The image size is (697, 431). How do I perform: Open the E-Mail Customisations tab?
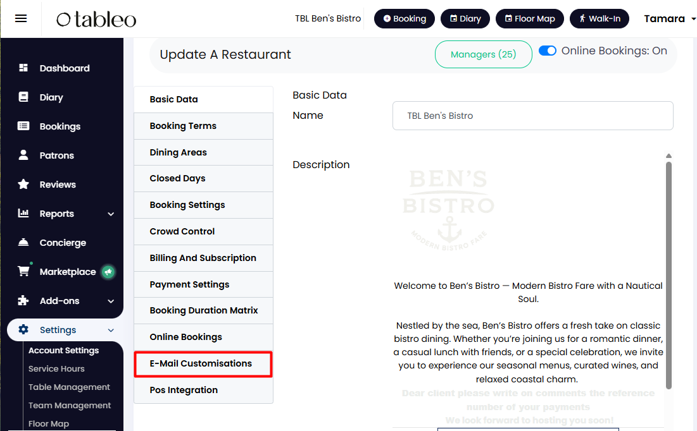point(203,364)
